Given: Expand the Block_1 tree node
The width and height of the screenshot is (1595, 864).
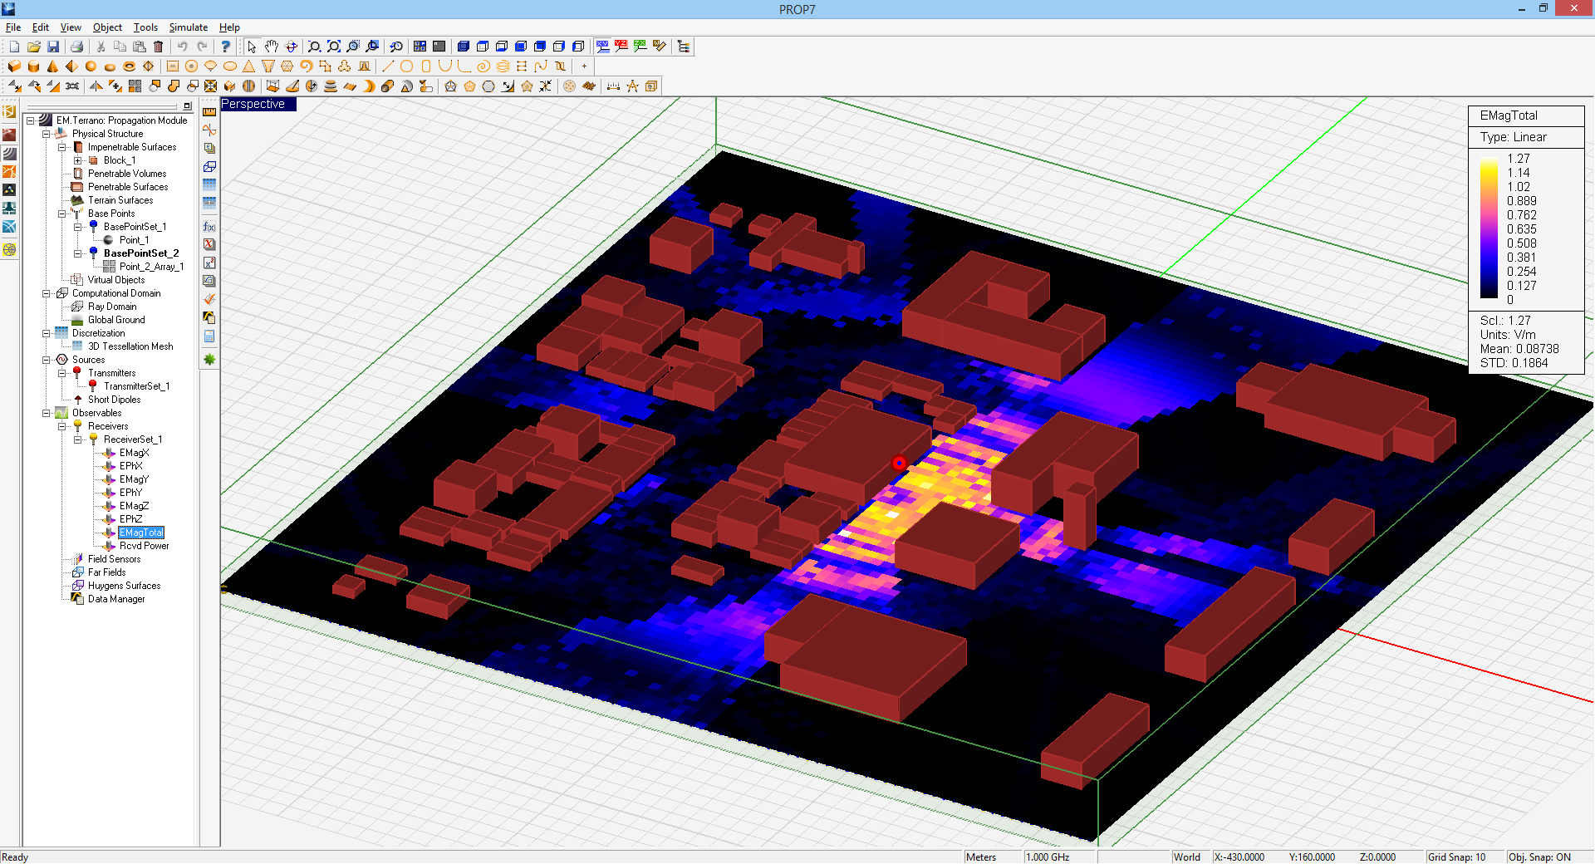Looking at the screenshot, I should pos(77,160).
